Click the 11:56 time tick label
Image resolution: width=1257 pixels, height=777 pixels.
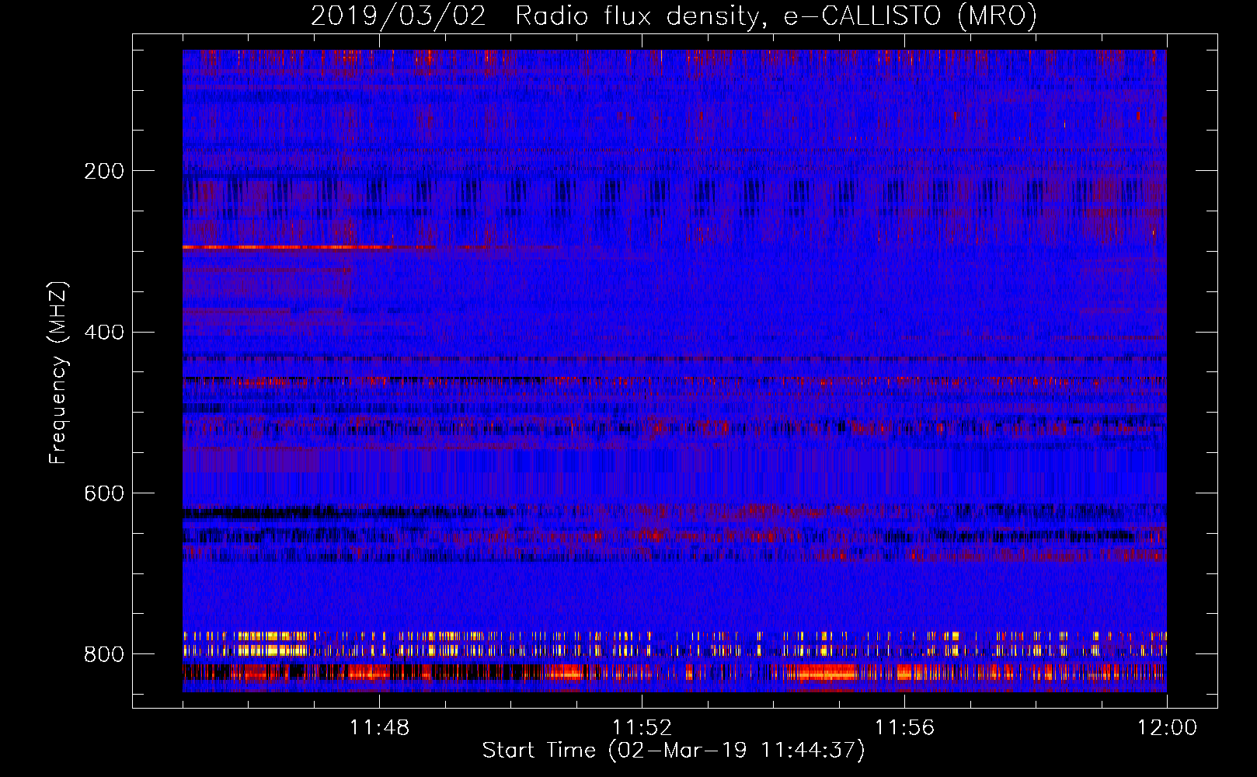point(904,728)
